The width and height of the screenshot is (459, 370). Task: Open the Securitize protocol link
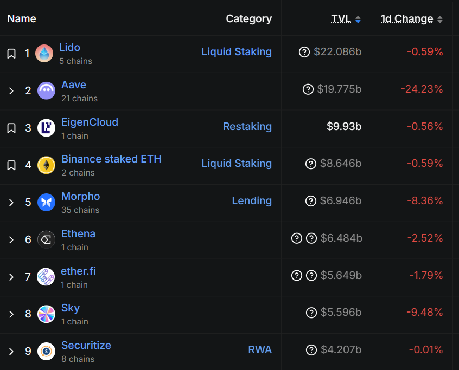pyautogui.click(x=86, y=346)
